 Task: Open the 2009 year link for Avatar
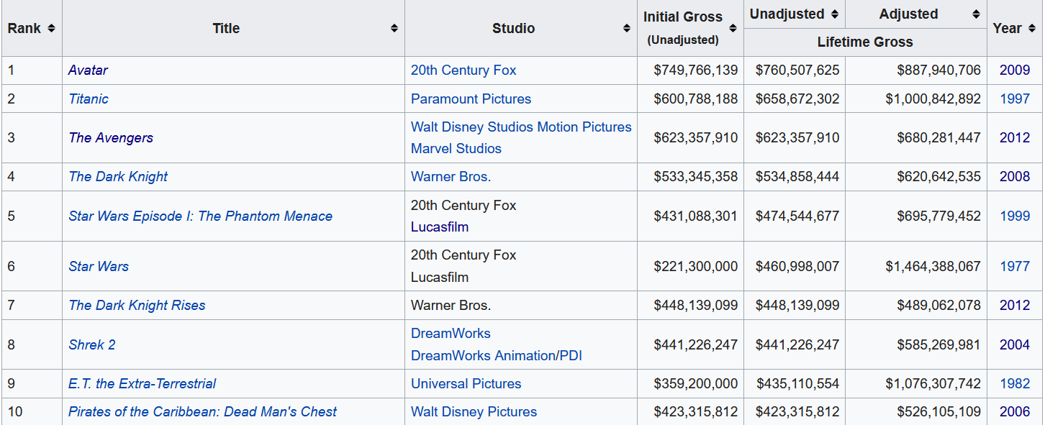coord(1014,70)
